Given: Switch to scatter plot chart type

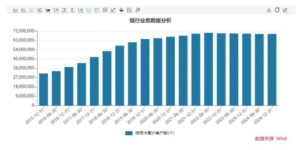Looking at the screenshot, I should point(40,10).
